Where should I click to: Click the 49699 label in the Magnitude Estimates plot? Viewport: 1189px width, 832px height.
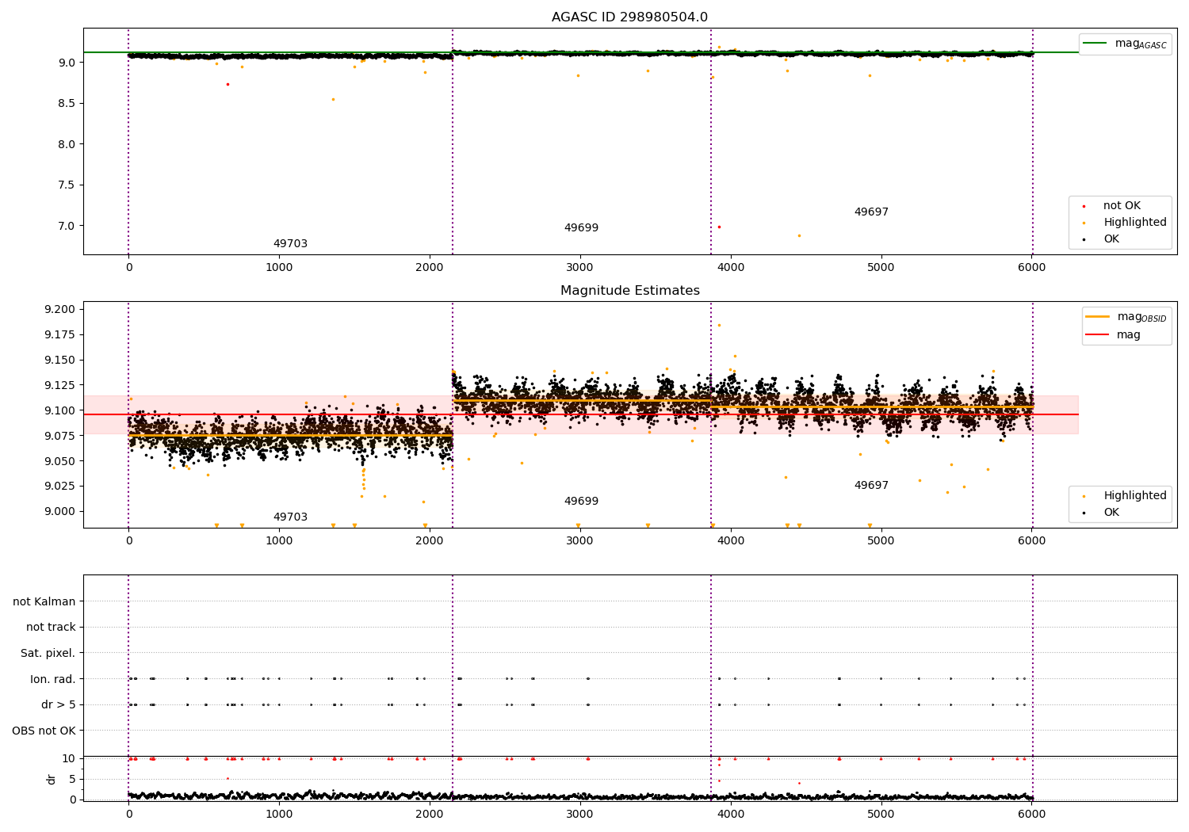tap(581, 502)
